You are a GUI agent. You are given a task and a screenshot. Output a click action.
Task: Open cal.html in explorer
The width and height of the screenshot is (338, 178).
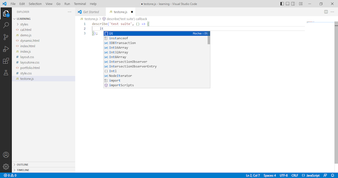tap(44, 30)
